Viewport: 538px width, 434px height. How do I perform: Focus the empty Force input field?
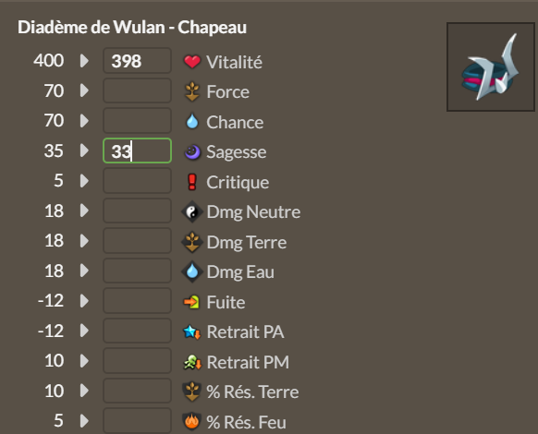(x=137, y=90)
